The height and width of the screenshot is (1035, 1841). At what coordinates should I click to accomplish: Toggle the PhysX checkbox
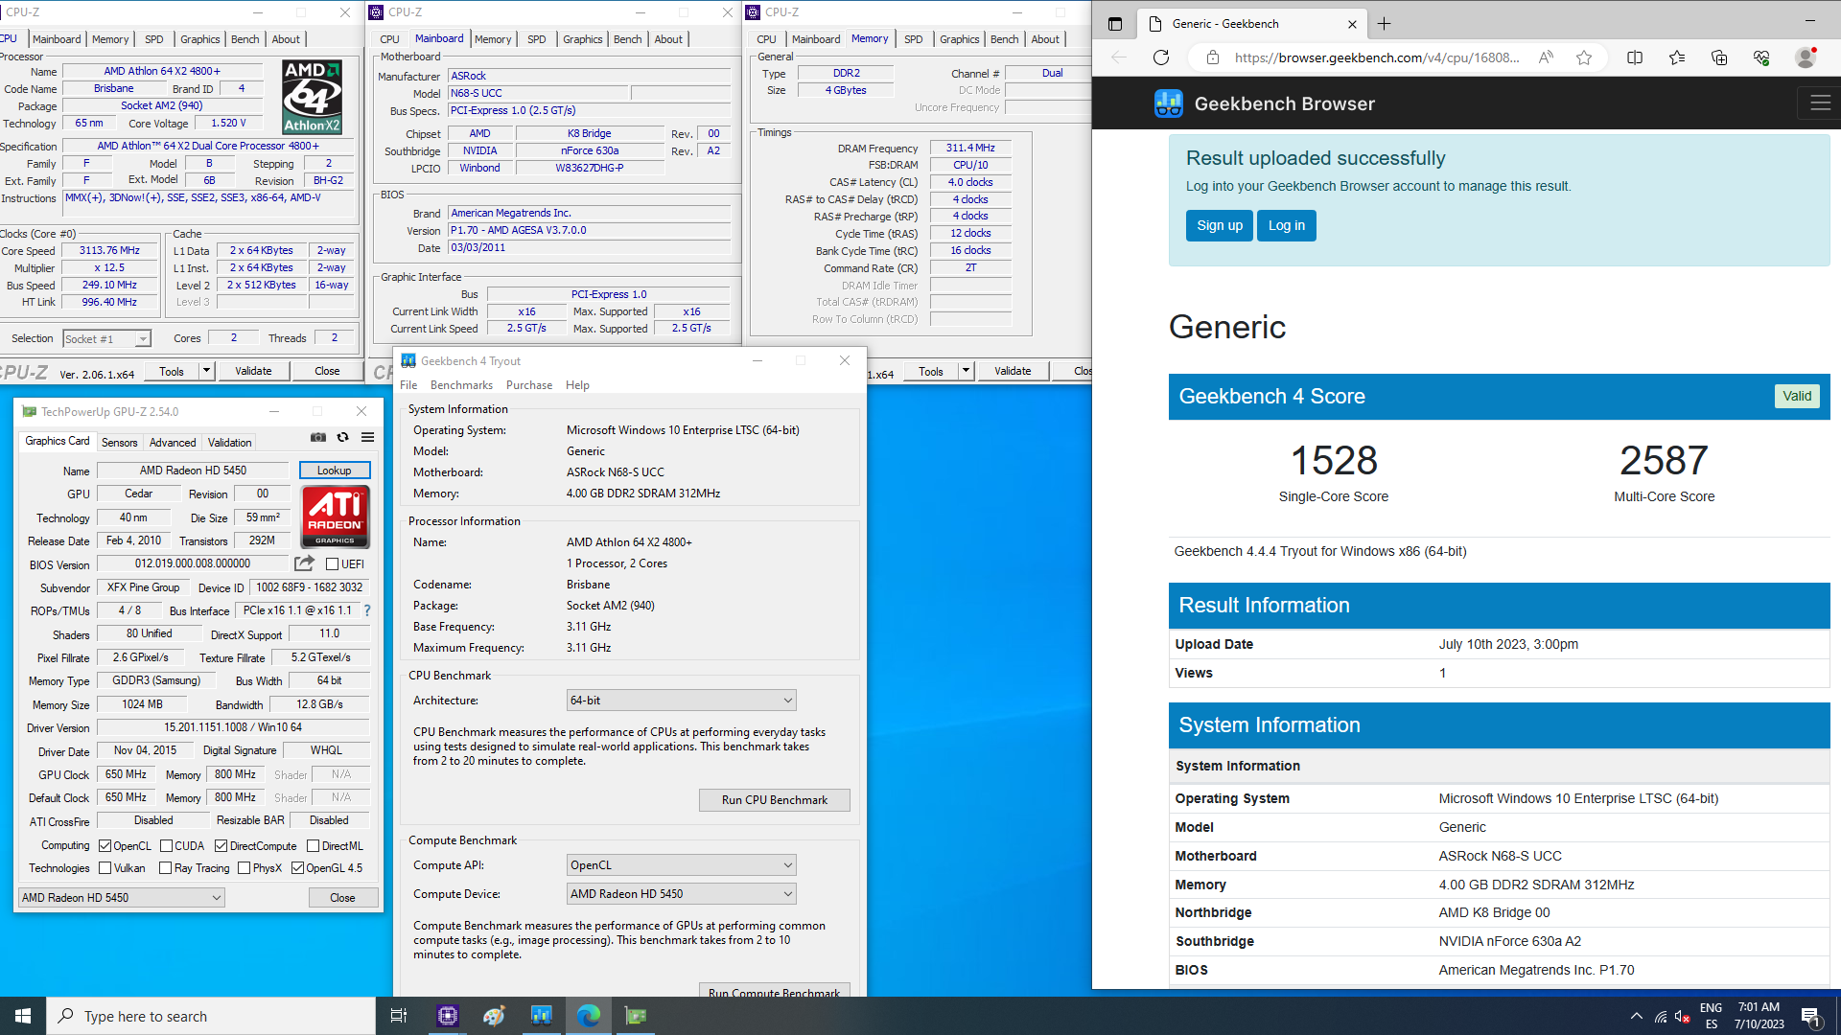coord(245,868)
